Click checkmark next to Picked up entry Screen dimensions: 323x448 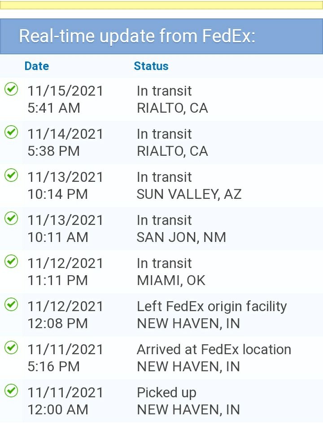pyautogui.click(x=11, y=391)
